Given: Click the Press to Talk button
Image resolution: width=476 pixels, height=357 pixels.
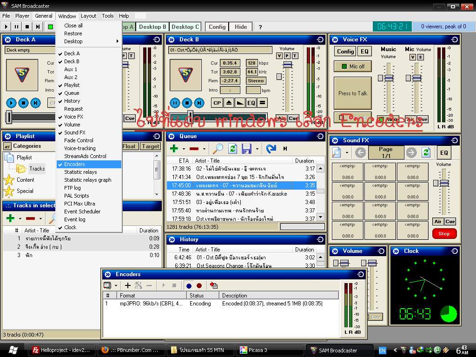Looking at the screenshot, I should click(352, 93).
